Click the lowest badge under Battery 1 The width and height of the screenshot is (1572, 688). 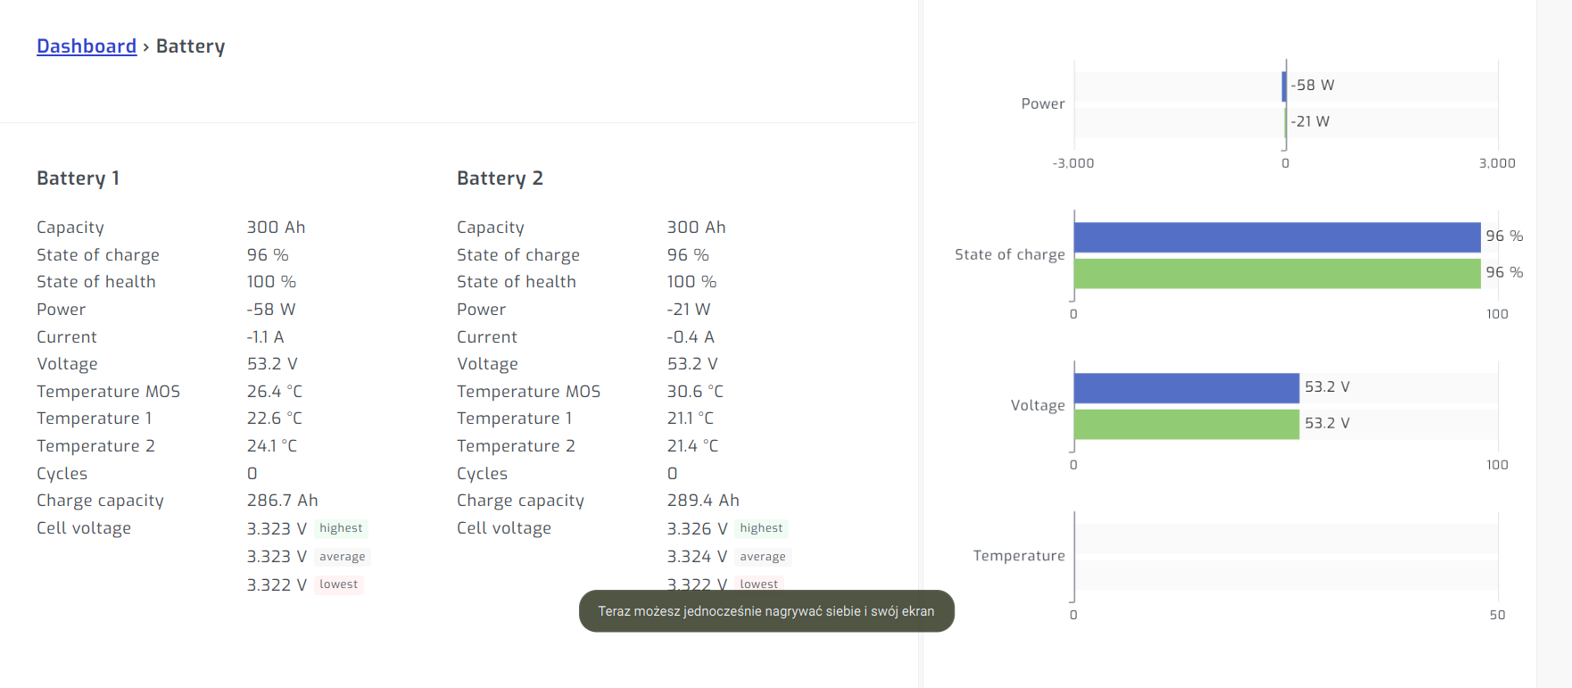(338, 584)
